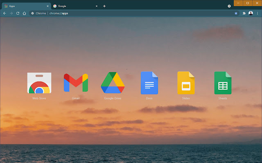Open the Slides app

point(186,83)
